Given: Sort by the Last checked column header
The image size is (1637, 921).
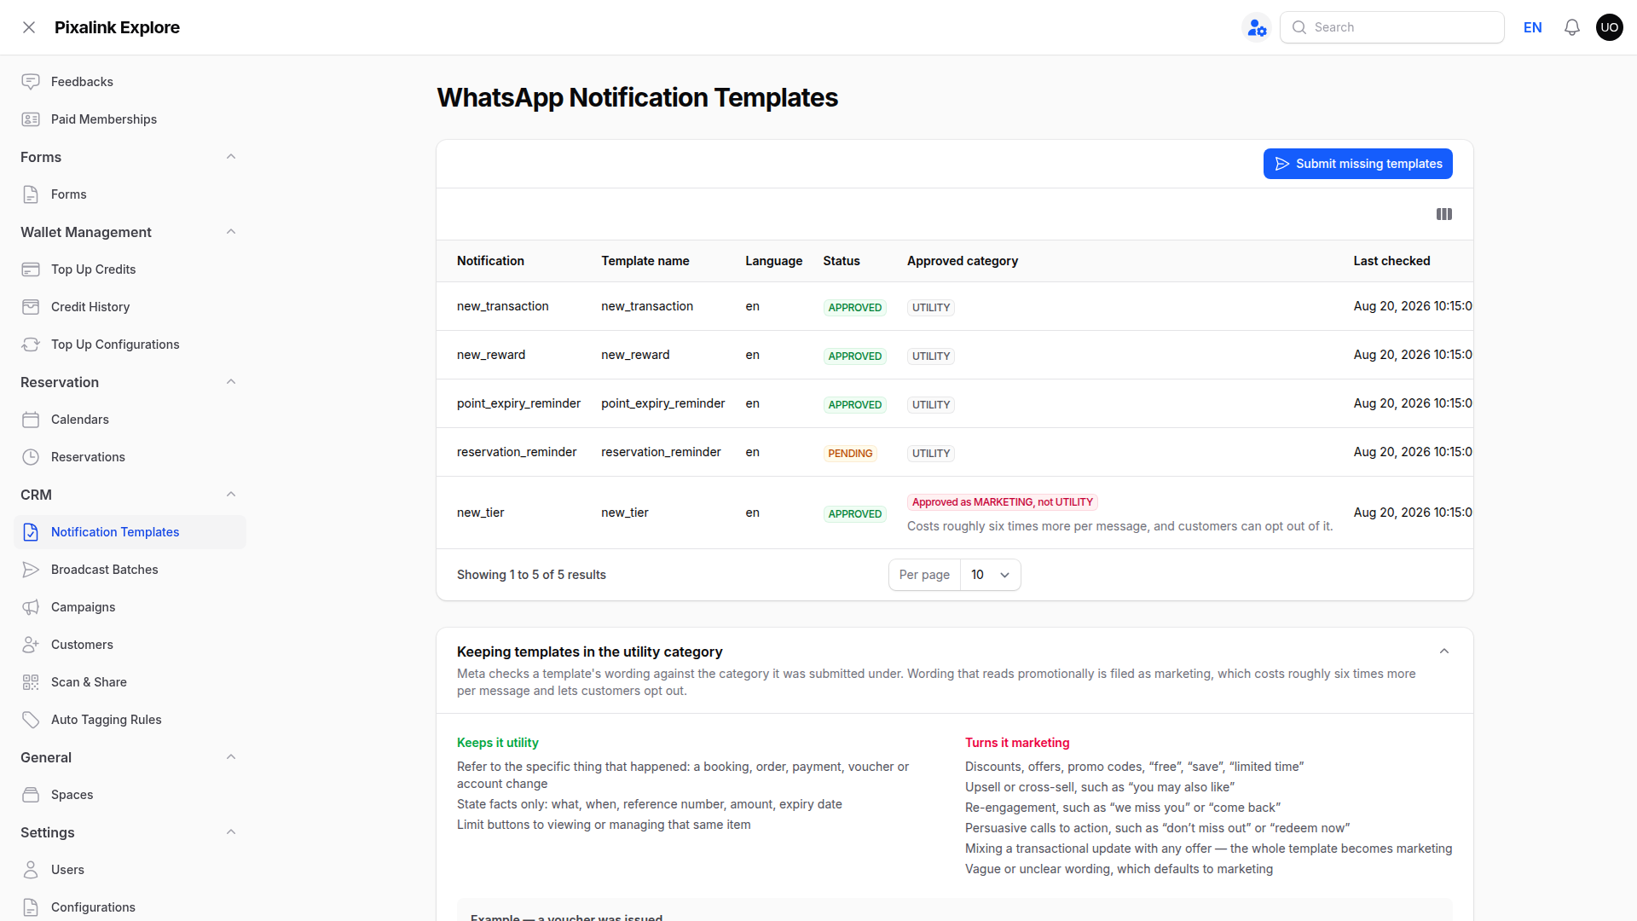Looking at the screenshot, I should coord(1391,261).
